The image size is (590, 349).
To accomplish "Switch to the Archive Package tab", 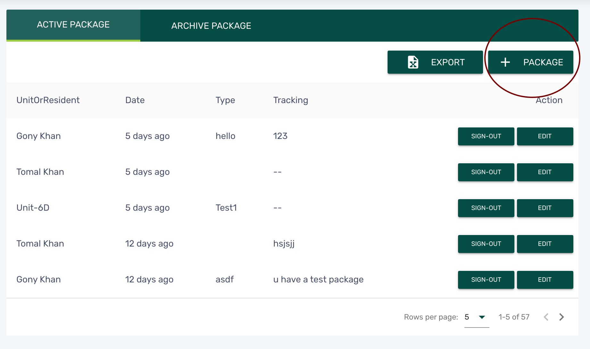I will (211, 26).
